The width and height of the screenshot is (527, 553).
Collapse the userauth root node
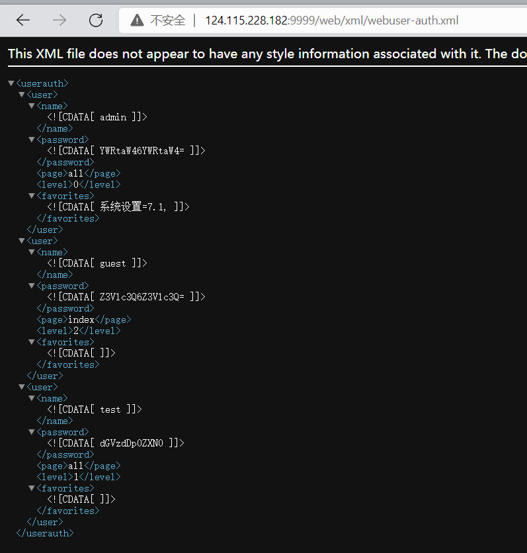(11, 83)
